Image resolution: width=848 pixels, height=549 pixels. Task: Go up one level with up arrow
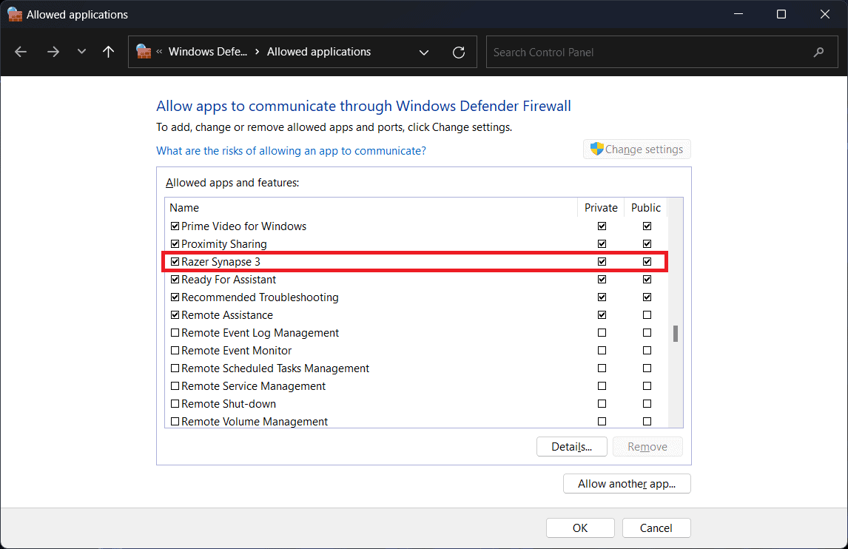(108, 52)
